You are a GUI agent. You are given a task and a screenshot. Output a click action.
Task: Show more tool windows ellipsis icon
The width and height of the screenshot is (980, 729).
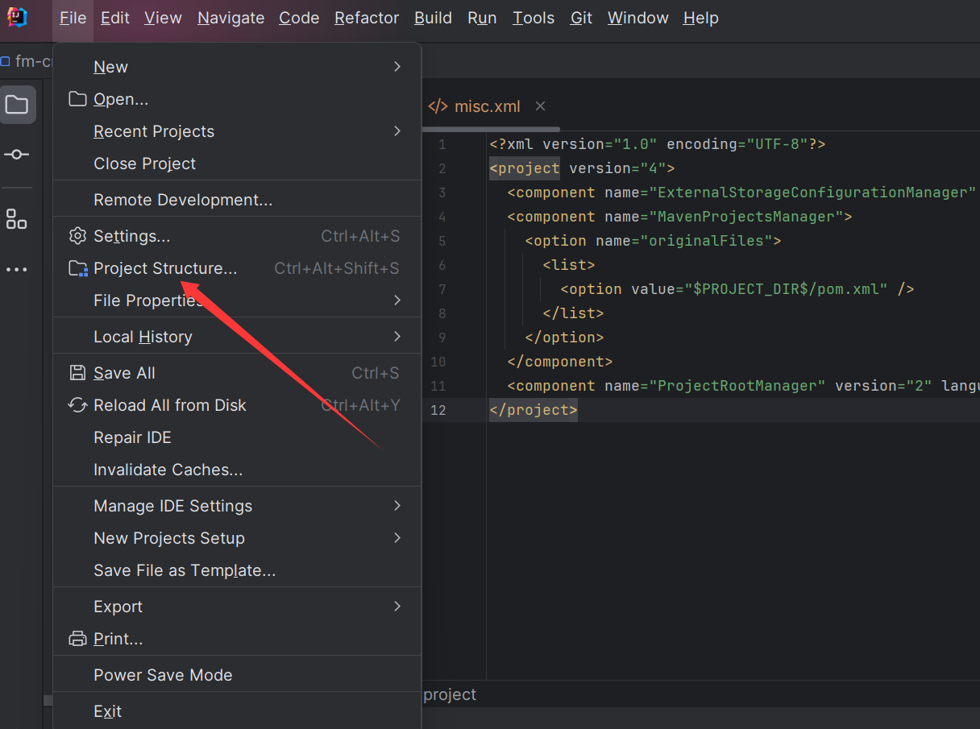[17, 270]
